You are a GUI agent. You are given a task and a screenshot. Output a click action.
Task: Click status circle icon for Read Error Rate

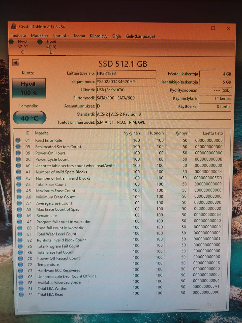tap(18, 140)
